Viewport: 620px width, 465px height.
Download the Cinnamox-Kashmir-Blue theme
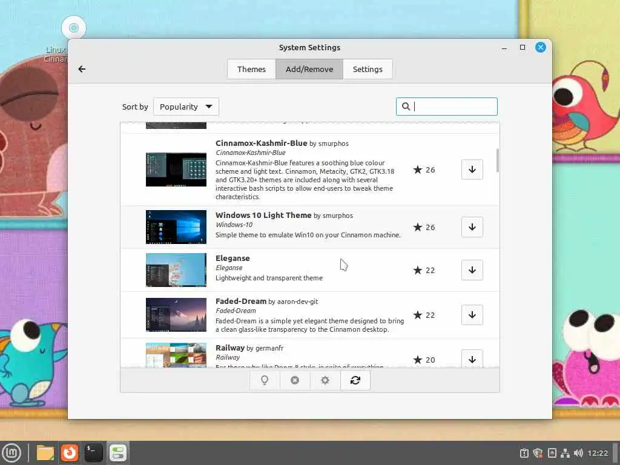pos(472,170)
